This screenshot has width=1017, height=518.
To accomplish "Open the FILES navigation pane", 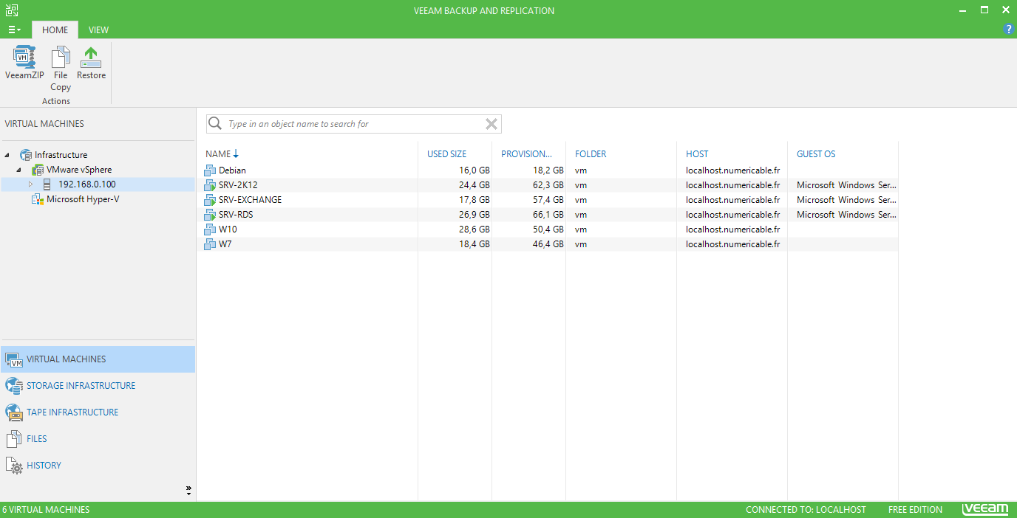I will tap(98, 439).
